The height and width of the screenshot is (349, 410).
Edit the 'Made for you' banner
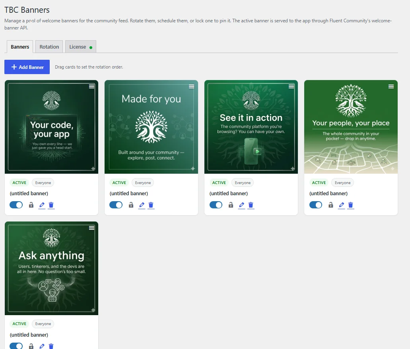(142, 205)
